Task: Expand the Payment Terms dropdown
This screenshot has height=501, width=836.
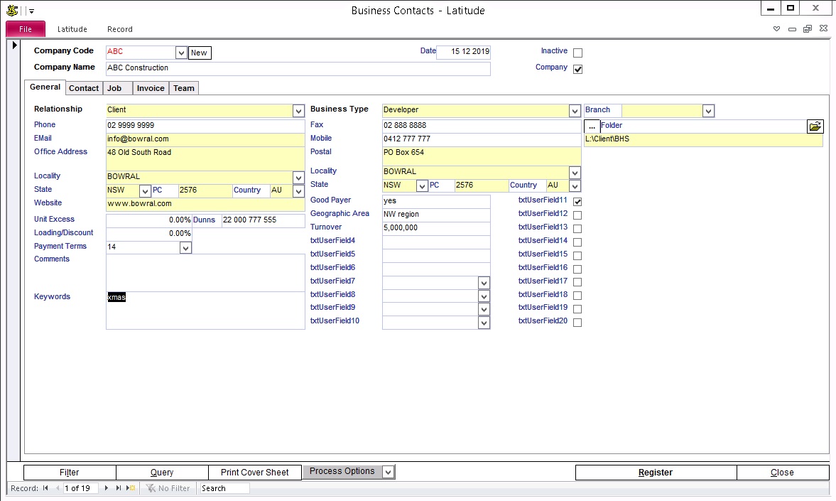Action: point(185,248)
